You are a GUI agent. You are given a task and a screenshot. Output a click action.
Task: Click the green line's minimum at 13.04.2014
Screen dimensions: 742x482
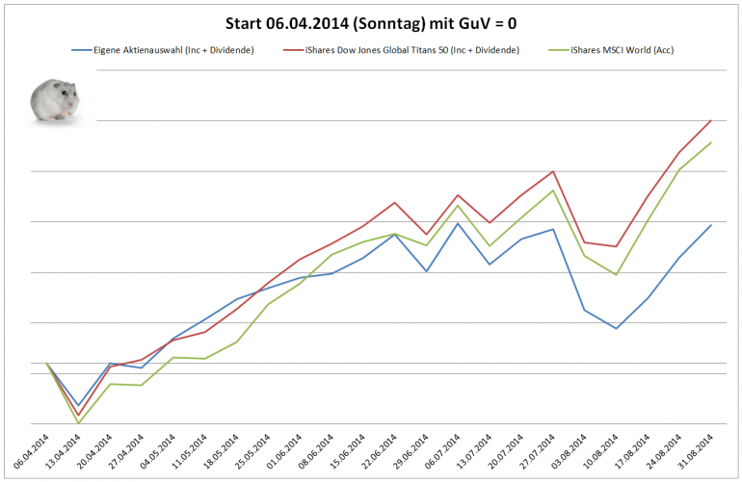pyautogui.click(x=79, y=423)
